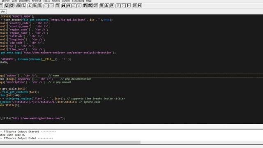Screen dimensions: 263x148
Task: Open the Macros menu
Action: point(56,1)
